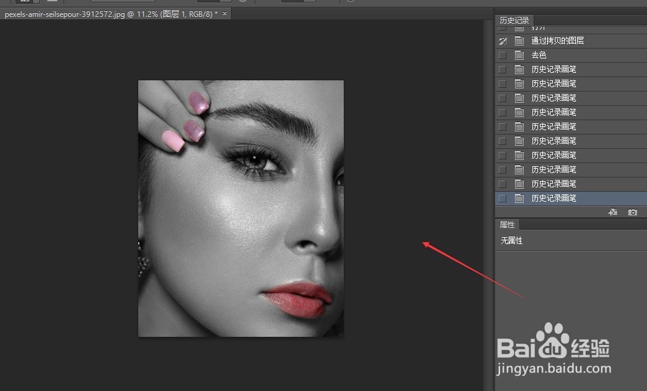Click the woman's portrait on the canvas
This screenshot has height=391, width=647.
tap(241, 209)
